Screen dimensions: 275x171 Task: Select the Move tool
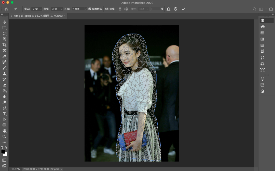pos(4,22)
